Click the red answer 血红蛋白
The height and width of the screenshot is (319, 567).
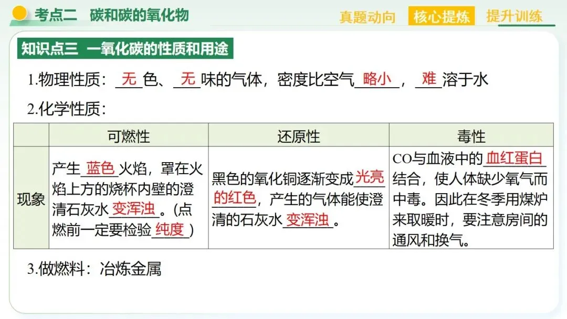(514, 158)
